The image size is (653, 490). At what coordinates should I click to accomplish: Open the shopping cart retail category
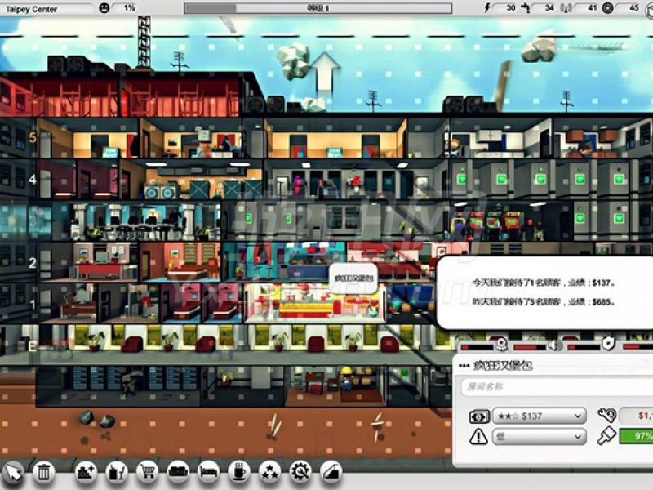pos(148,471)
